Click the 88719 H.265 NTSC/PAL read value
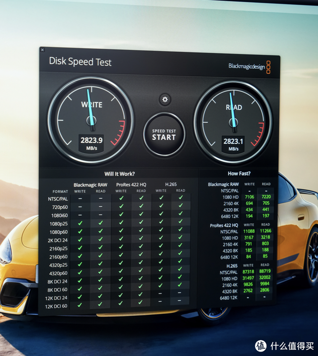The width and height of the screenshot is (318, 356). 265,271
